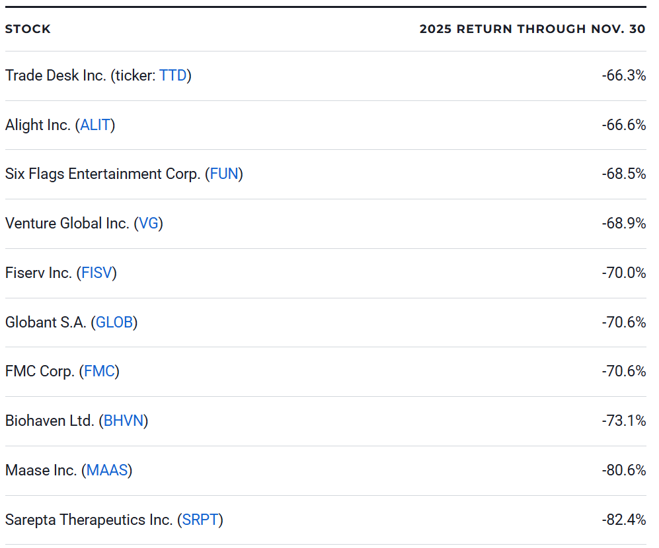Select the -73.1% return value

point(624,421)
